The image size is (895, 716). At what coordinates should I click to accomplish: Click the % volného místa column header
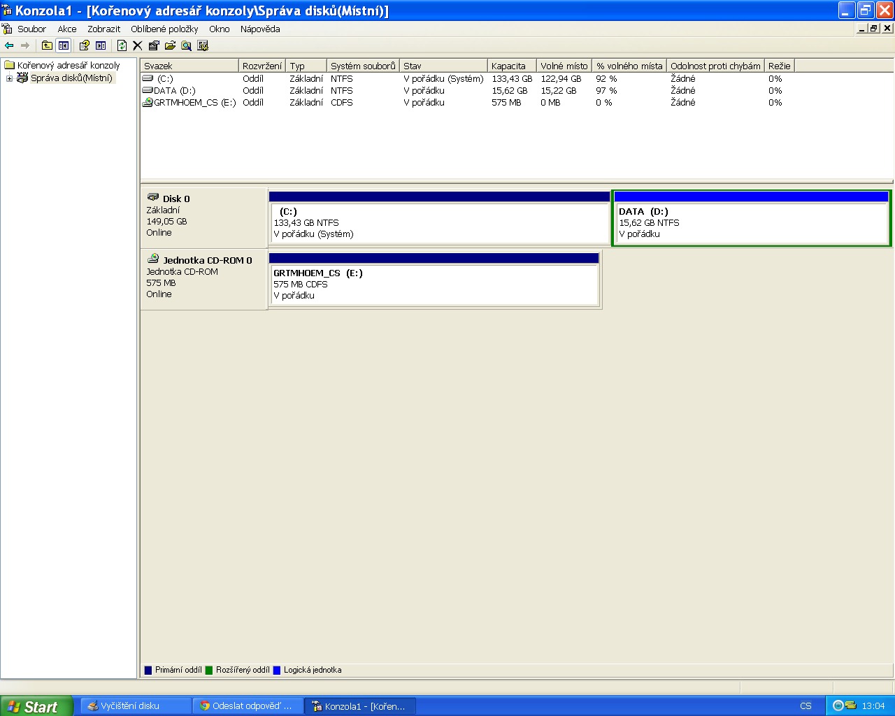pyautogui.click(x=629, y=66)
